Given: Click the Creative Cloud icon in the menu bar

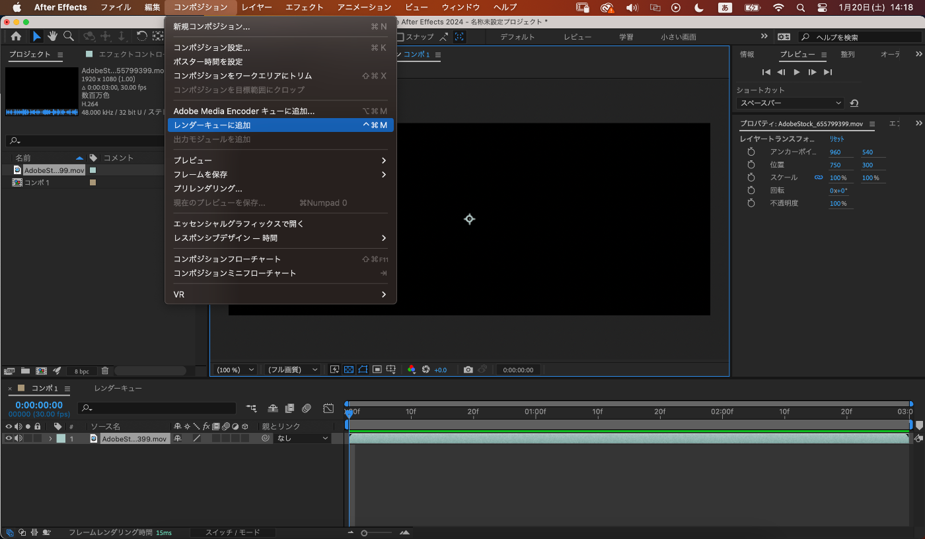Looking at the screenshot, I should [x=607, y=7].
